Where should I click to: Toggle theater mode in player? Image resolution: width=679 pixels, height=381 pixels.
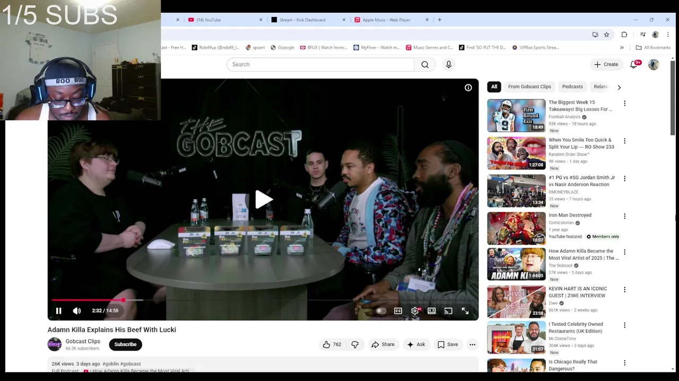coord(432,311)
